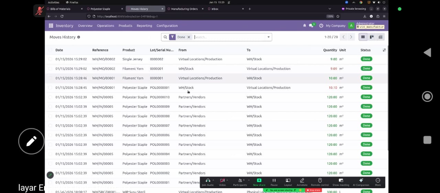Open the column settings adjuster icon

384,50
